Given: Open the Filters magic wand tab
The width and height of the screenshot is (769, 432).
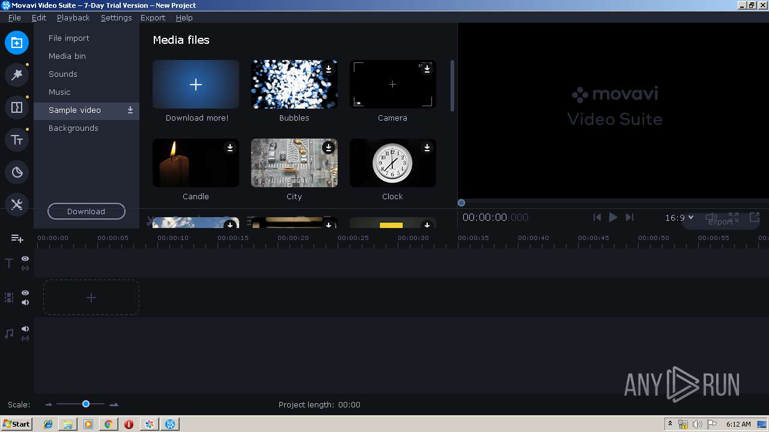Looking at the screenshot, I should click(17, 75).
